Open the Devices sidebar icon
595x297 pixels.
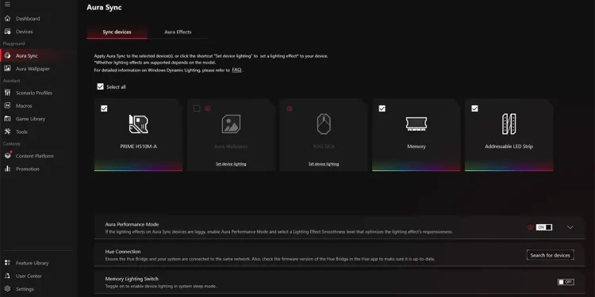7,32
